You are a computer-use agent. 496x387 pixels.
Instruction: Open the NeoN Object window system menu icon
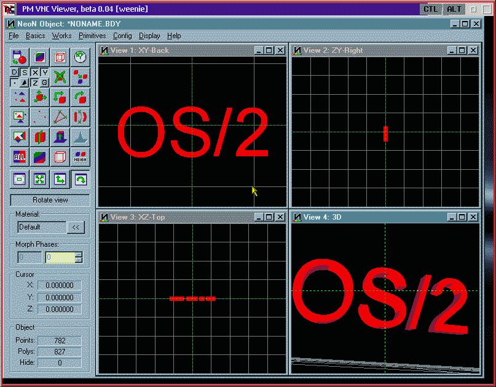(11, 24)
